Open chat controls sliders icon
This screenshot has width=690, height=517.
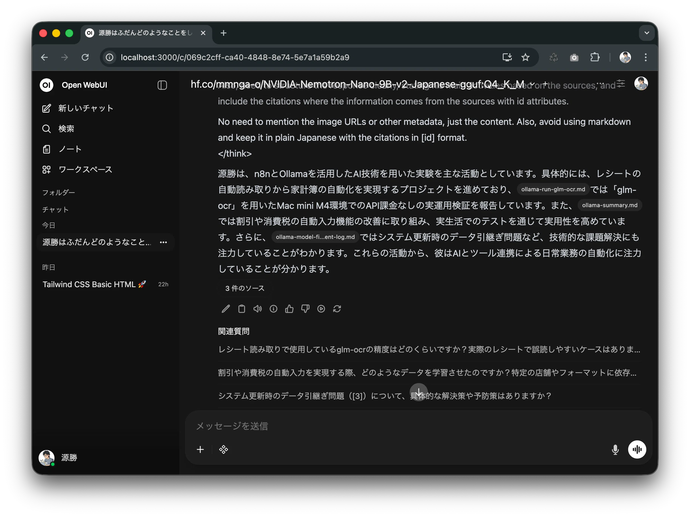[x=621, y=84]
